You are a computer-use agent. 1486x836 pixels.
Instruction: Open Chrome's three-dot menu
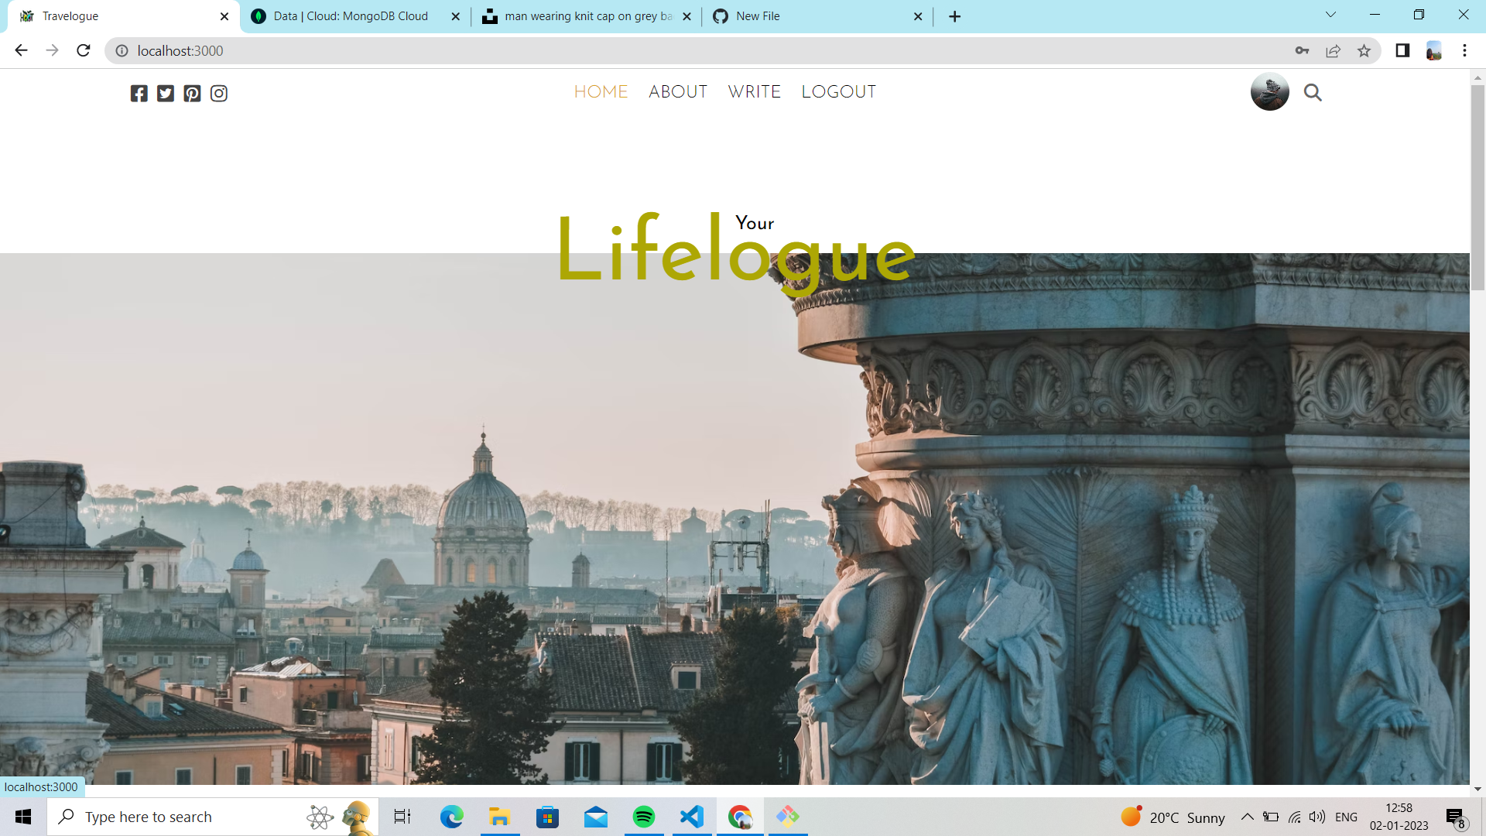(1464, 51)
